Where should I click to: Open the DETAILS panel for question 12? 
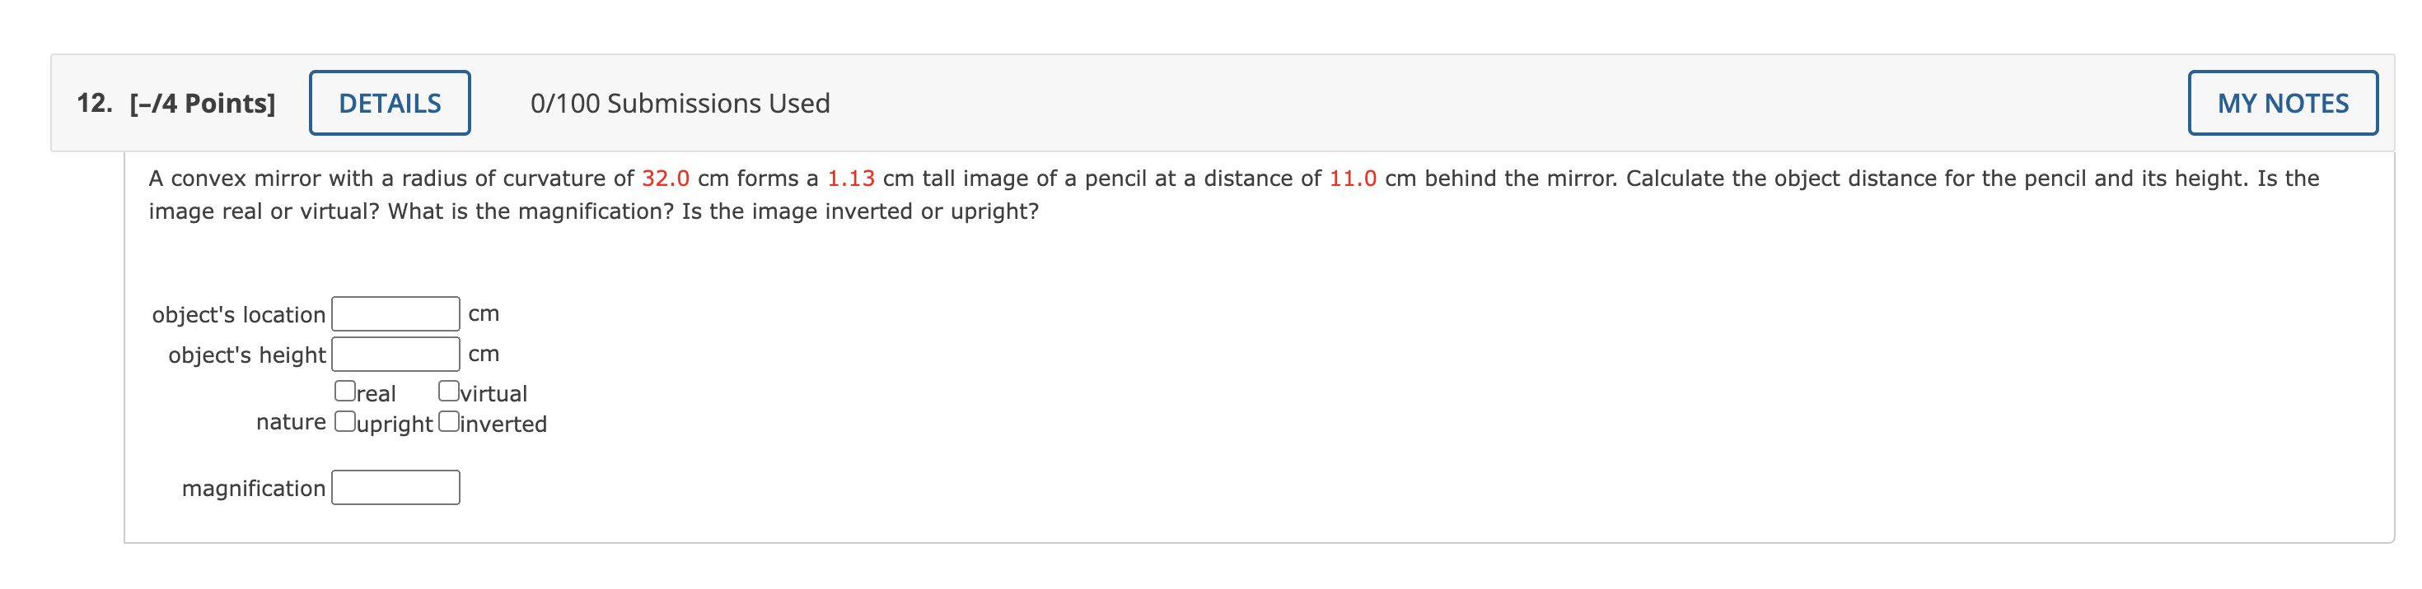tap(388, 102)
